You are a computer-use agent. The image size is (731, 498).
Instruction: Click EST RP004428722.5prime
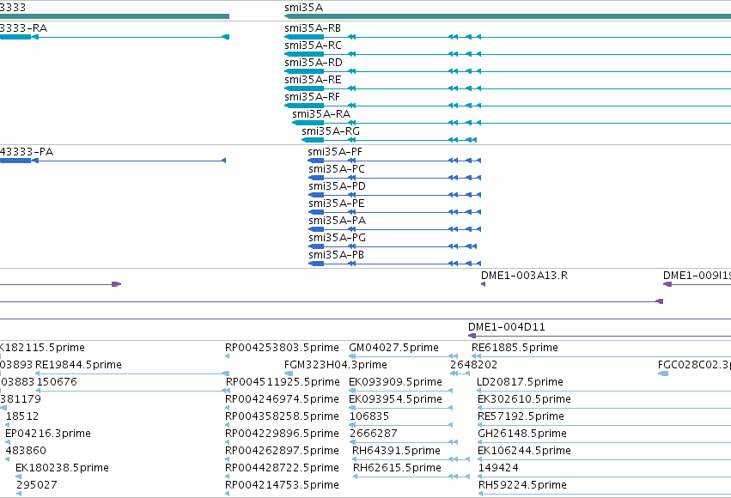[x=282, y=468]
